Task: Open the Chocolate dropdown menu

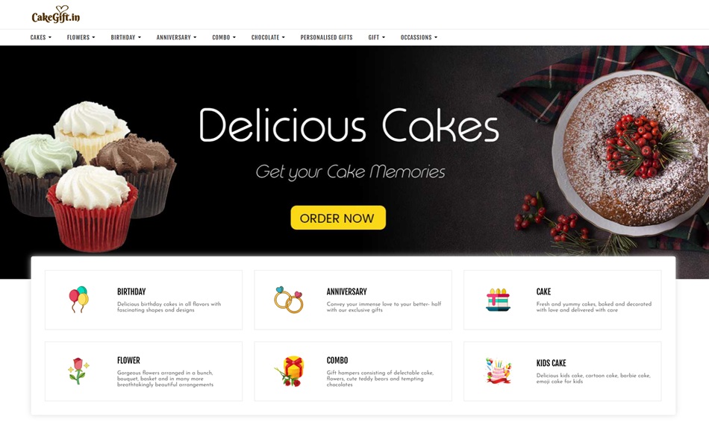Action: [x=268, y=37]
